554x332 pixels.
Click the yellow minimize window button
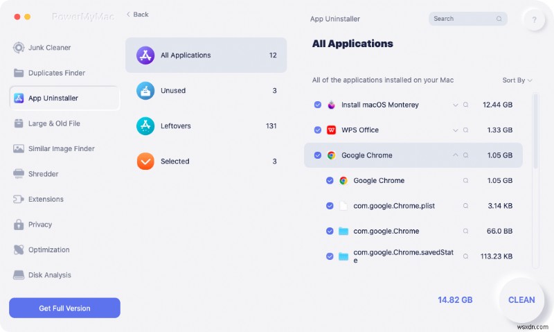click(28, 17)
